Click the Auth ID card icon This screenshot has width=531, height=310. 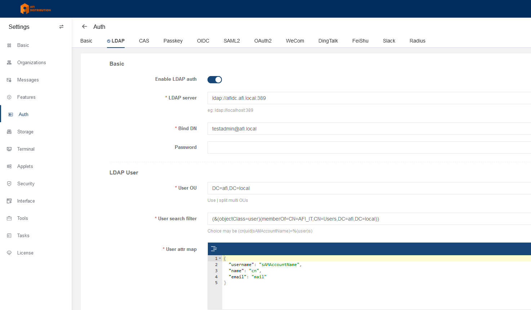click(x=11, y=115)
